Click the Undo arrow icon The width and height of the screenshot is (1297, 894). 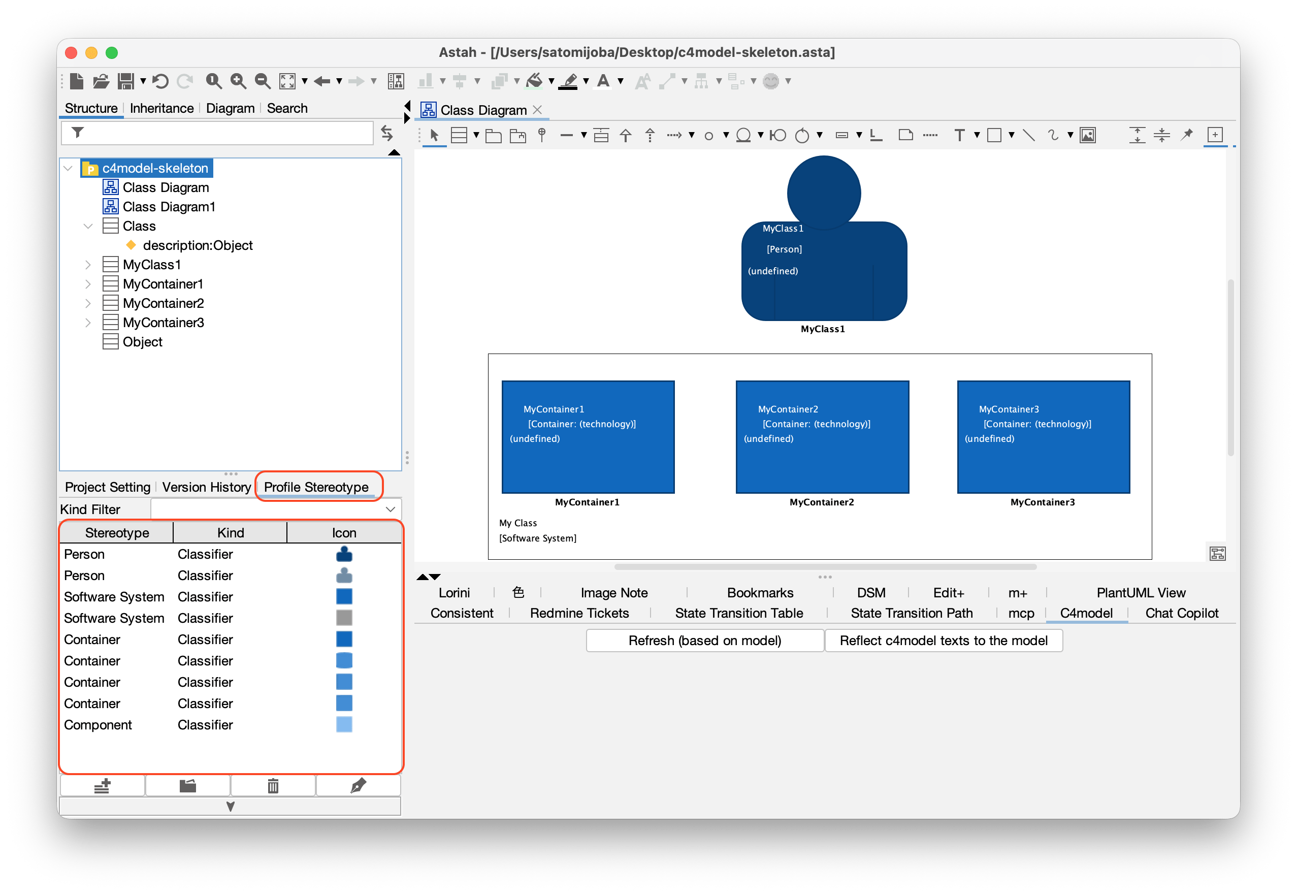pos(160,81)
